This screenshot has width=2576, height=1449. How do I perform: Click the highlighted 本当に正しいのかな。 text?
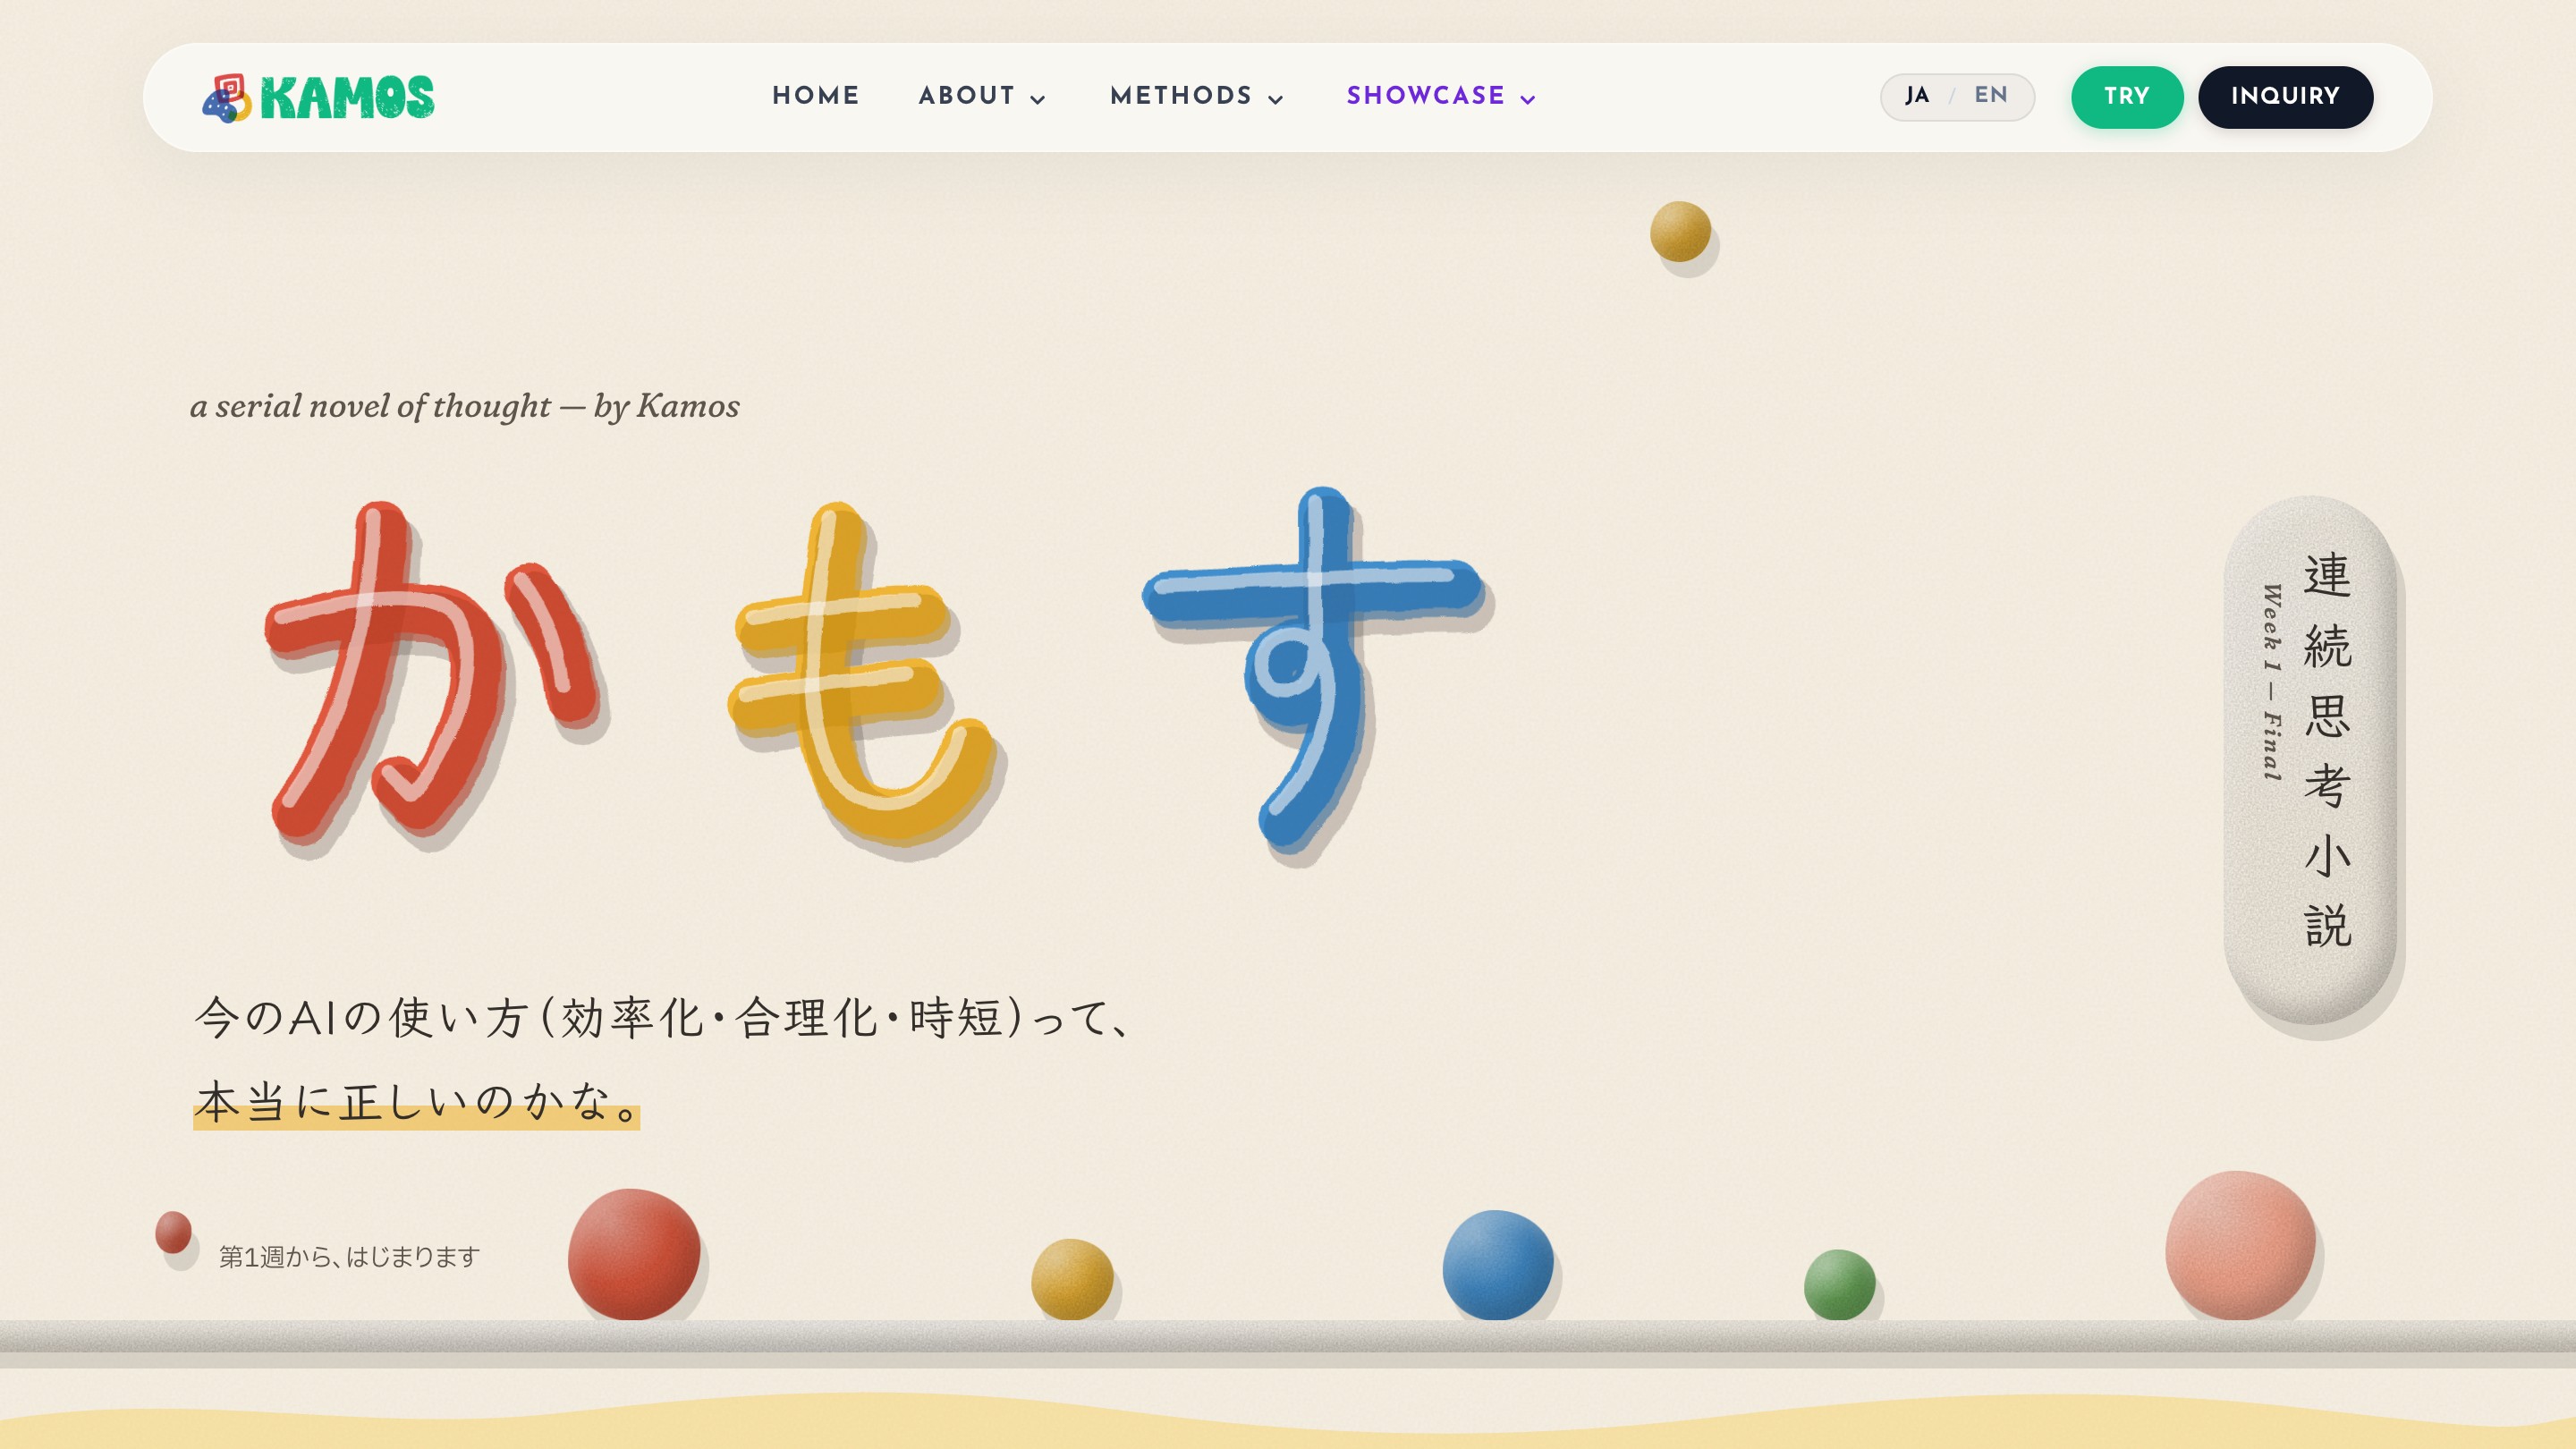click(416, 1102)
